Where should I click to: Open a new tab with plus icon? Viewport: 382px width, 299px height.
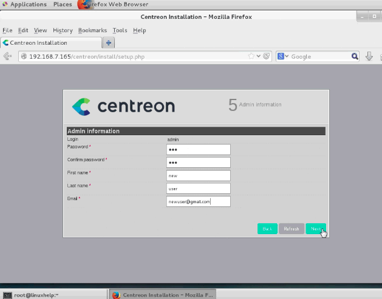(109, 43)
